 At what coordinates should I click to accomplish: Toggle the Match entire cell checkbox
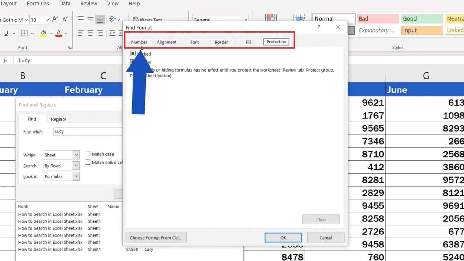coord(88,162)
